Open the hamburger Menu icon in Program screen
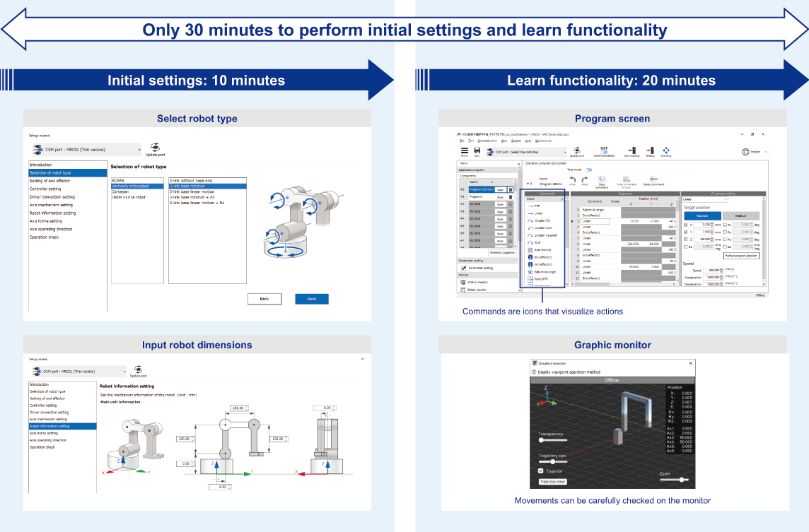The image size is (809, 532). (465, 150)
